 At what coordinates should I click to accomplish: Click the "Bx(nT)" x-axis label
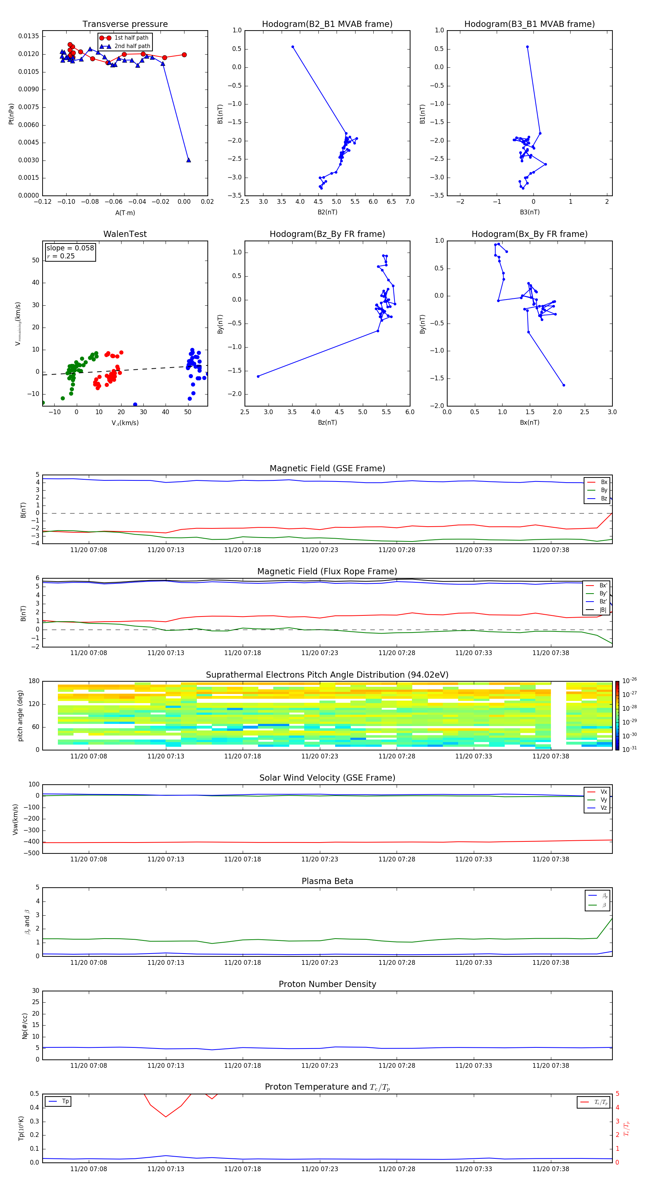point(529,423)
